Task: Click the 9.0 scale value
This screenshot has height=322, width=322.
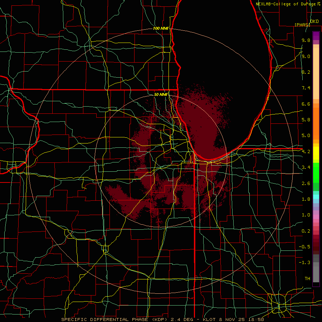Action: [x=306, y=56]
